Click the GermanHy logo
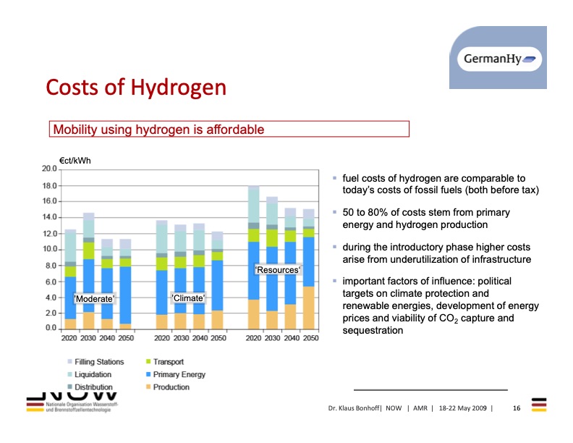 (498, 57)
